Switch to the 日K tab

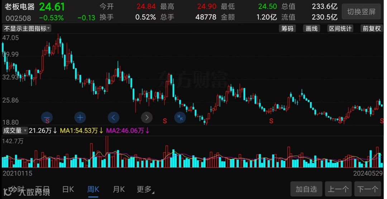point(68,189)
